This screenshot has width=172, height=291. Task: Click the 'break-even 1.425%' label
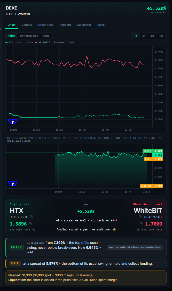[19, 141]
